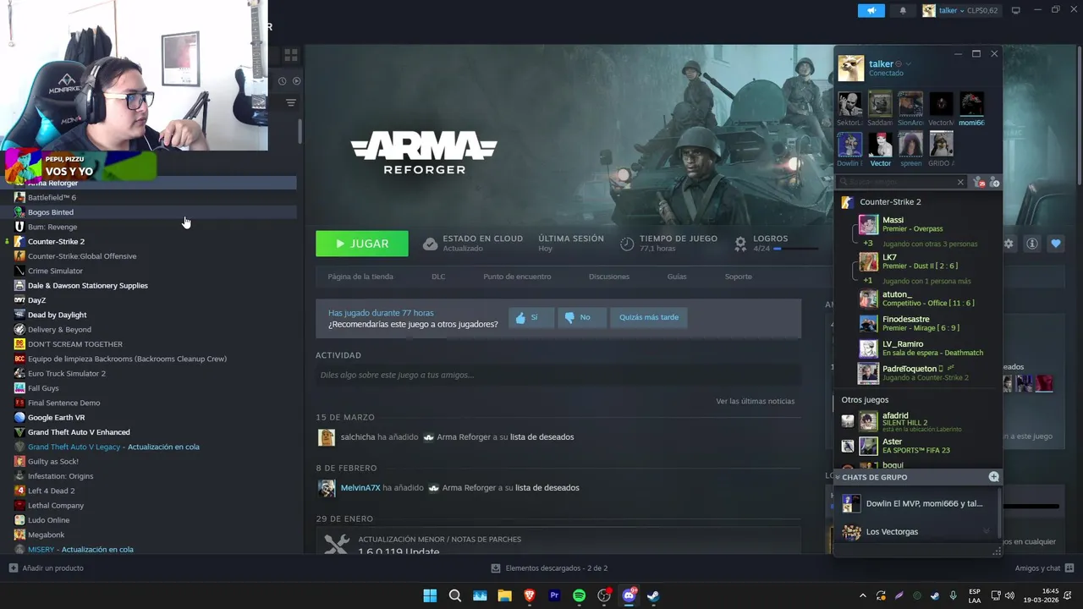The height and width of the screenshot is (609, 1083).
Task: Click Amigos y chat button
Action: click(1044, 568)
